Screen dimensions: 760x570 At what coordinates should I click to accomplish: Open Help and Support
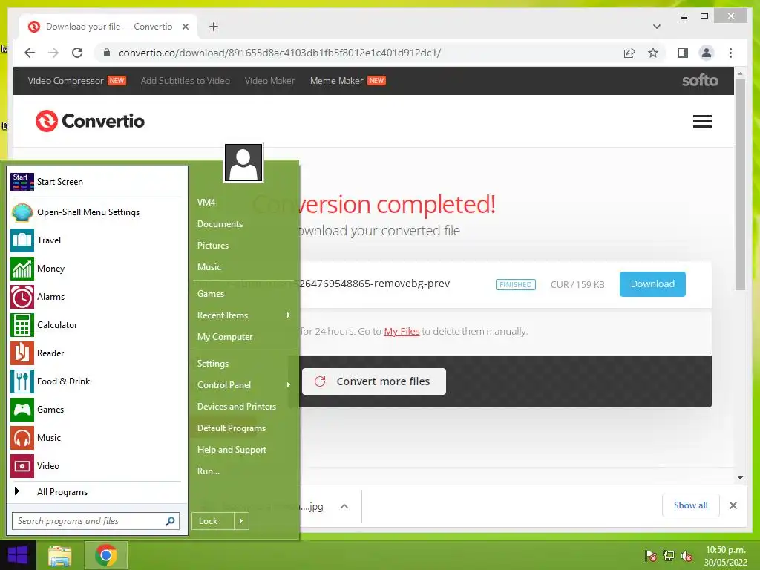pos(232,450)
